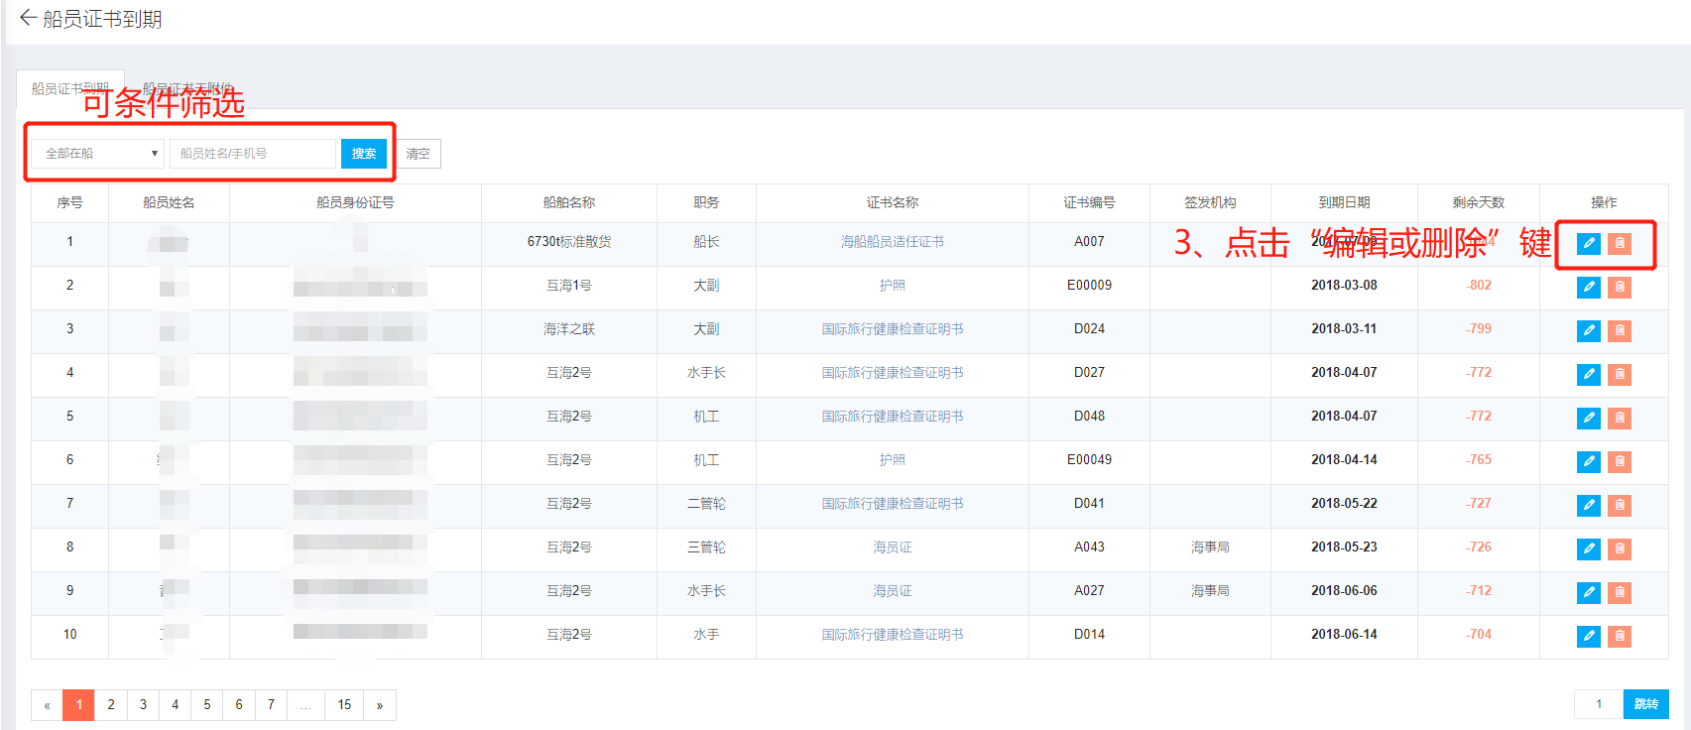Viewport: 1691px width, 730px height.
Task: Click the 搜索 search button
Action: coord(364,154)
